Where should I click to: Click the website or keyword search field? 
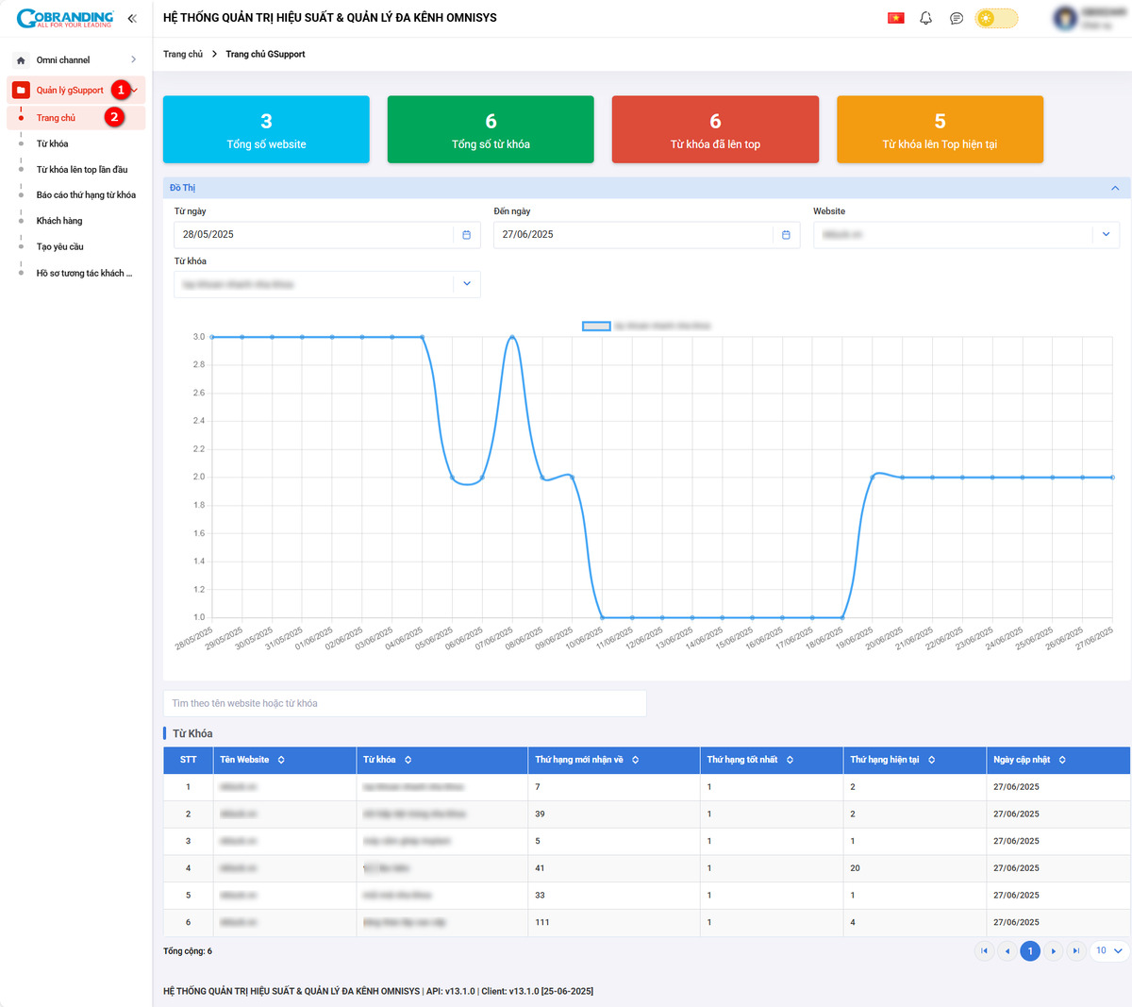[405, 703]
